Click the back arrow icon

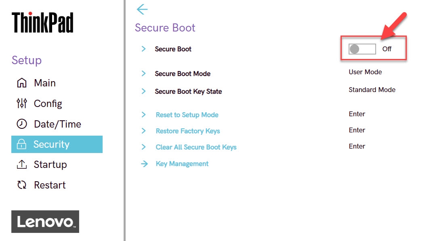point(142,9)
